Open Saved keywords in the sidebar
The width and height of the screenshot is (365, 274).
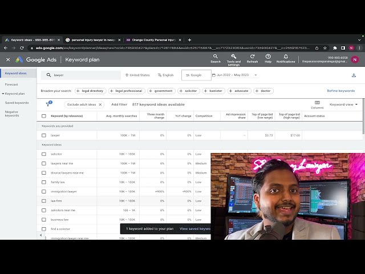[x=17, y=103]
